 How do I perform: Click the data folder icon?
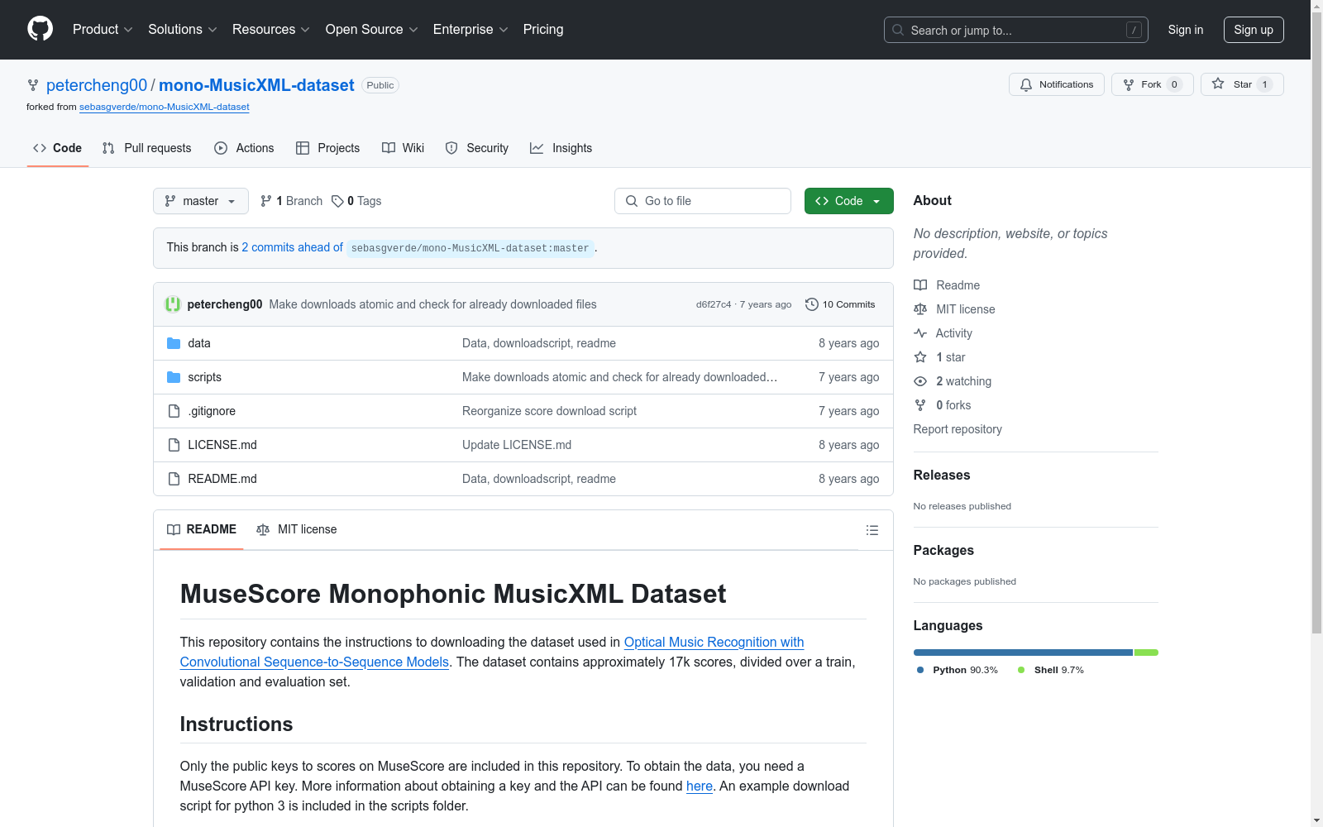(174, 343)
